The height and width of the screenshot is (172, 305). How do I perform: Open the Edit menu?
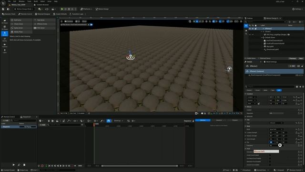pos(15,1)
